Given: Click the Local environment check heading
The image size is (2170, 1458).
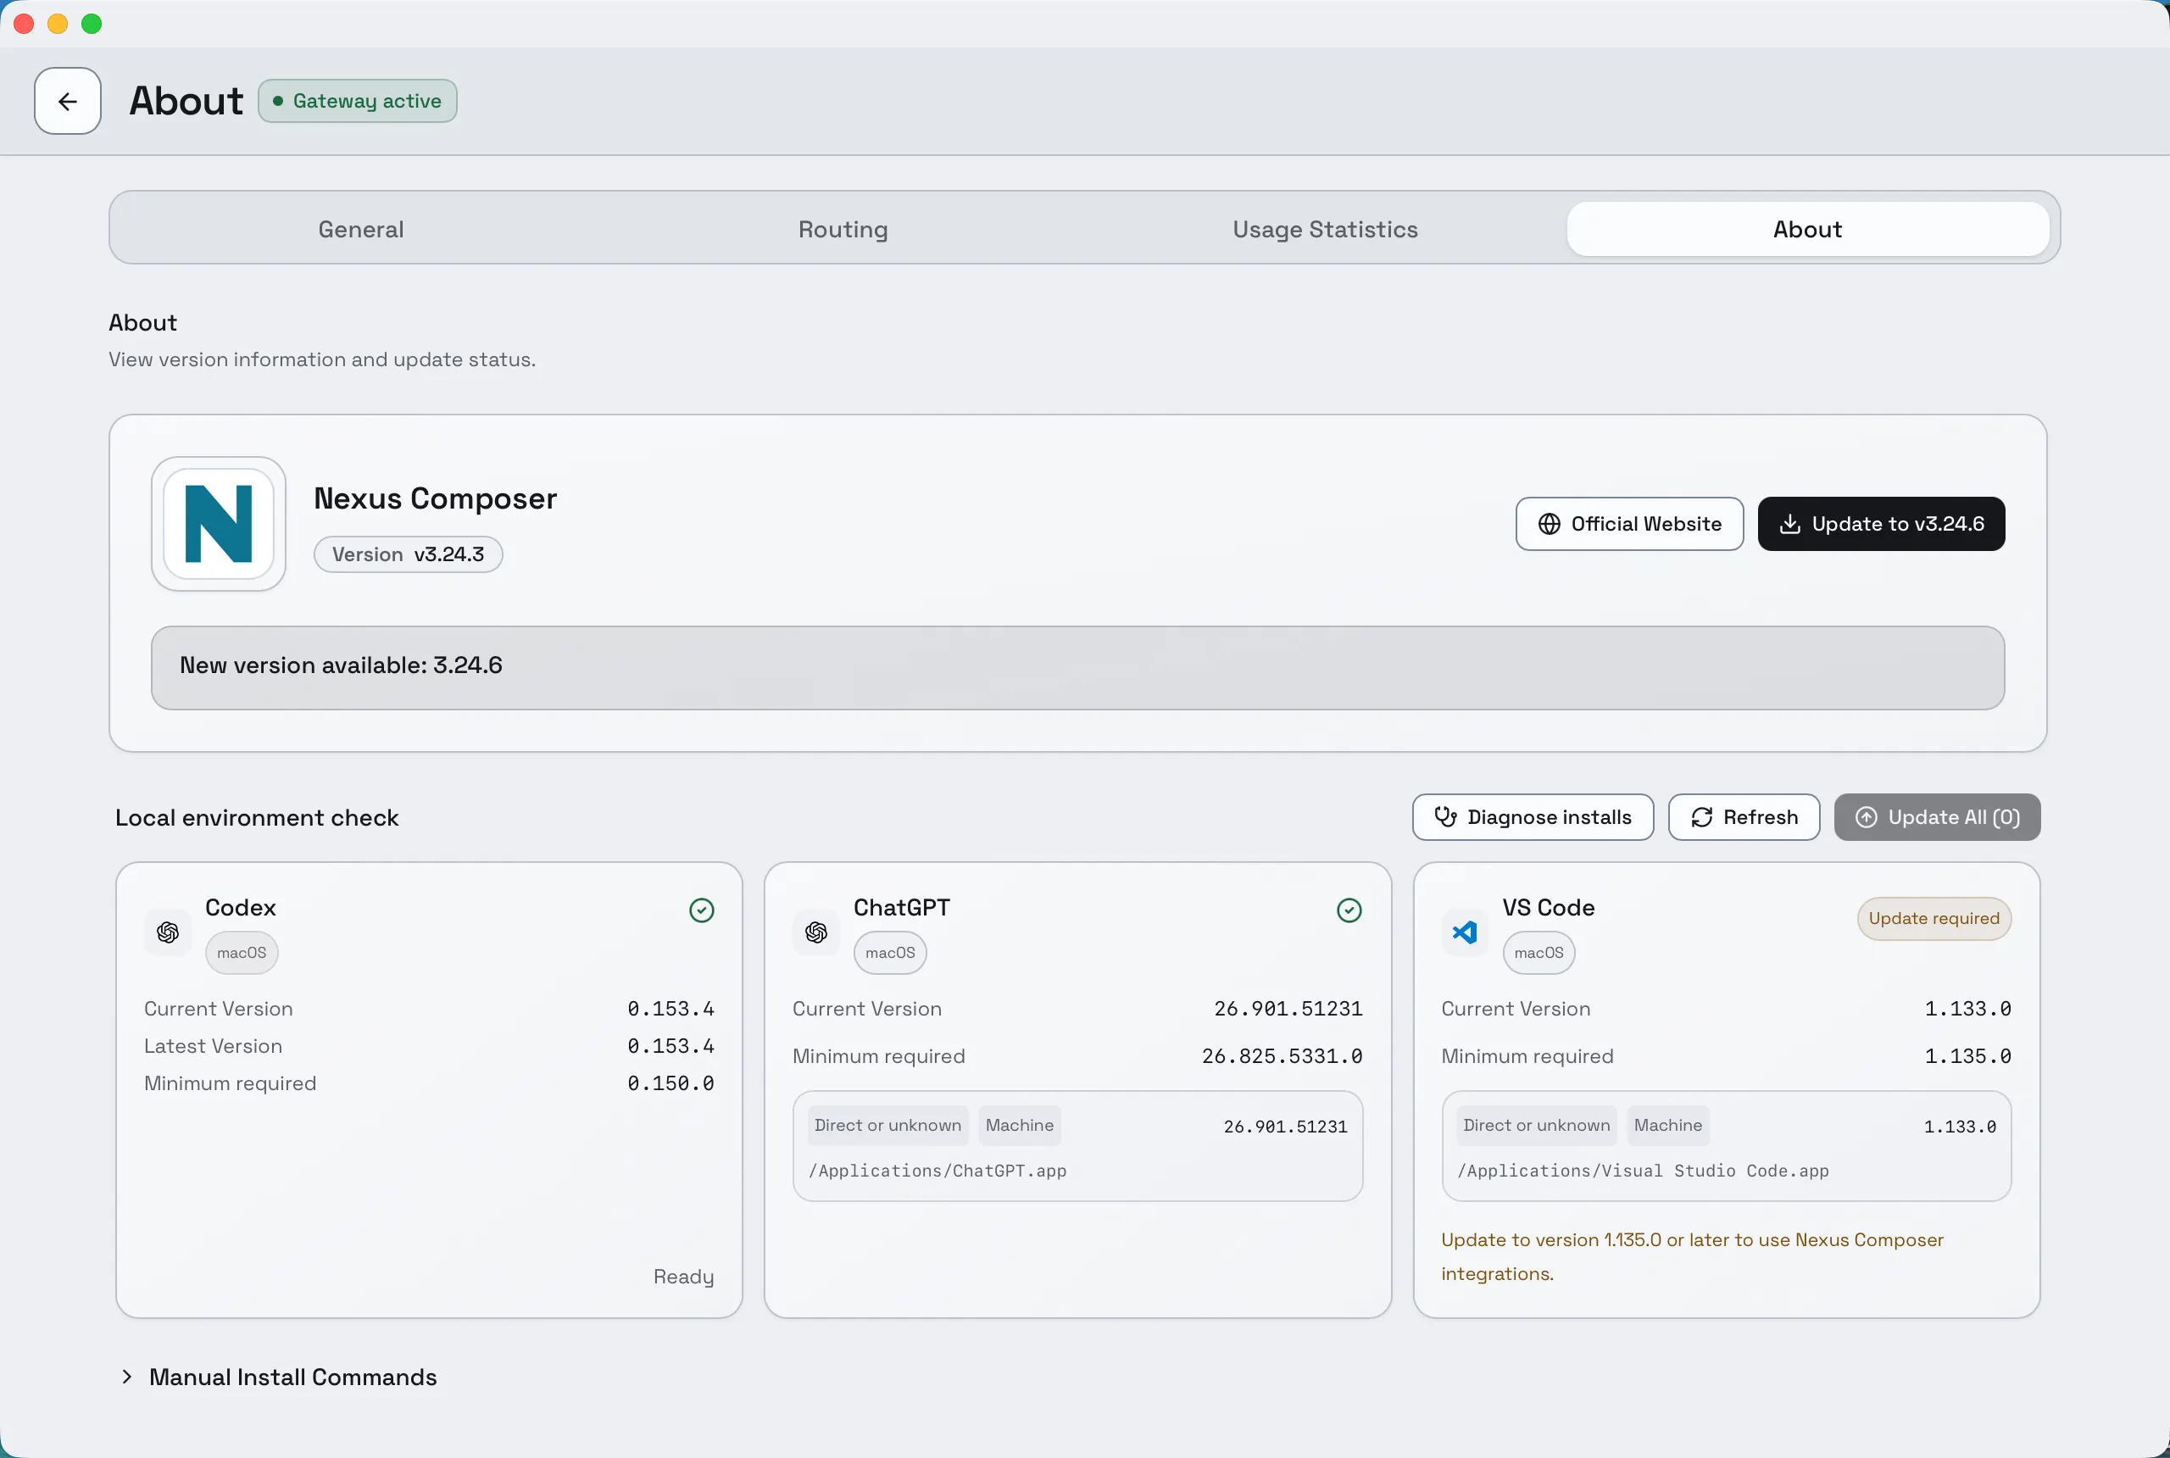Looking at the screenshot, I should coord(257,817).
